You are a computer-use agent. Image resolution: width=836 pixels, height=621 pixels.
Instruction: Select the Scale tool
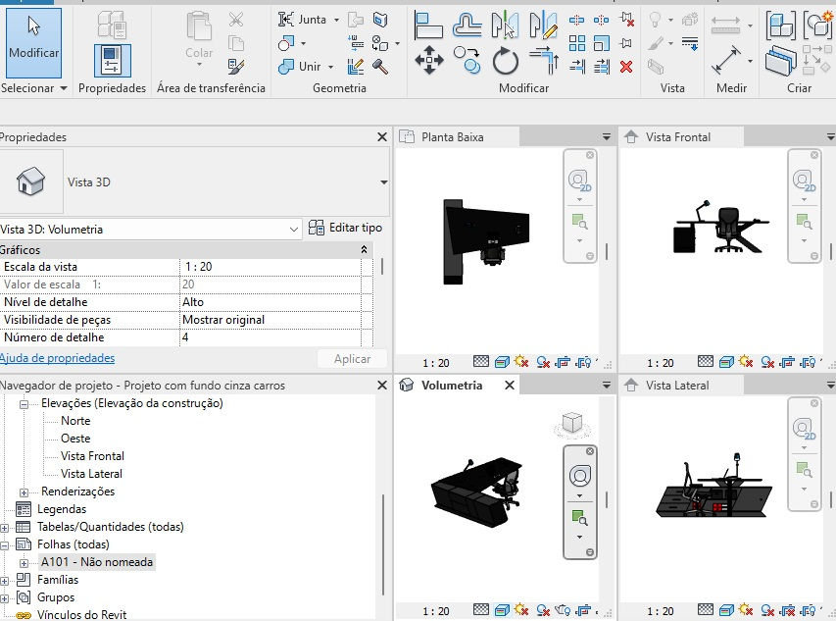pyautogui.click(x=602, y=43)
